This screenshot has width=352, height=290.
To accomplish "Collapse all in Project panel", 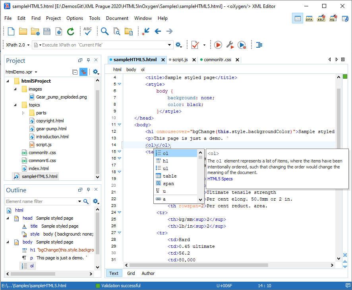I will [75, 72].
